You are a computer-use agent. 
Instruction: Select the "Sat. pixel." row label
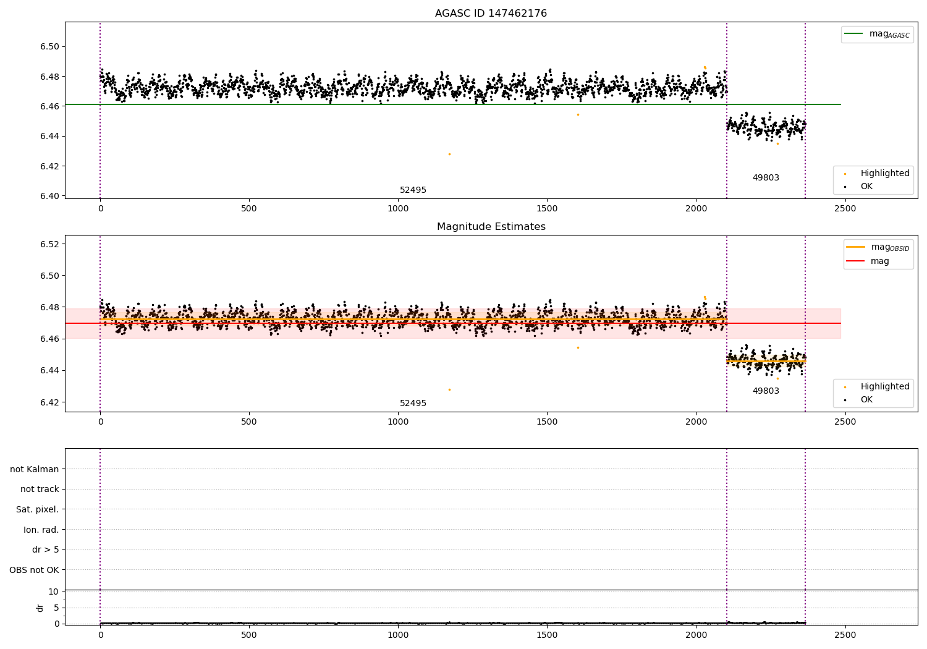click(37, 510)
